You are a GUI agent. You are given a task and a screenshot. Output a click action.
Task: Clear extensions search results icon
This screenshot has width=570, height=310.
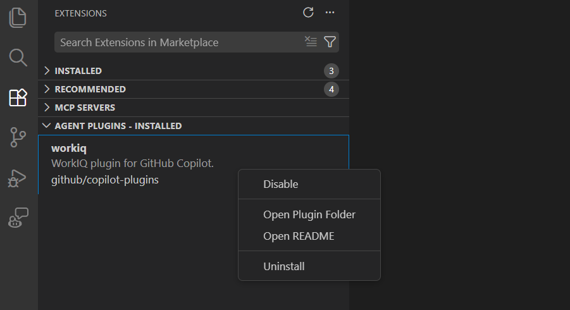pyautogui.click(x=311, y=41)
